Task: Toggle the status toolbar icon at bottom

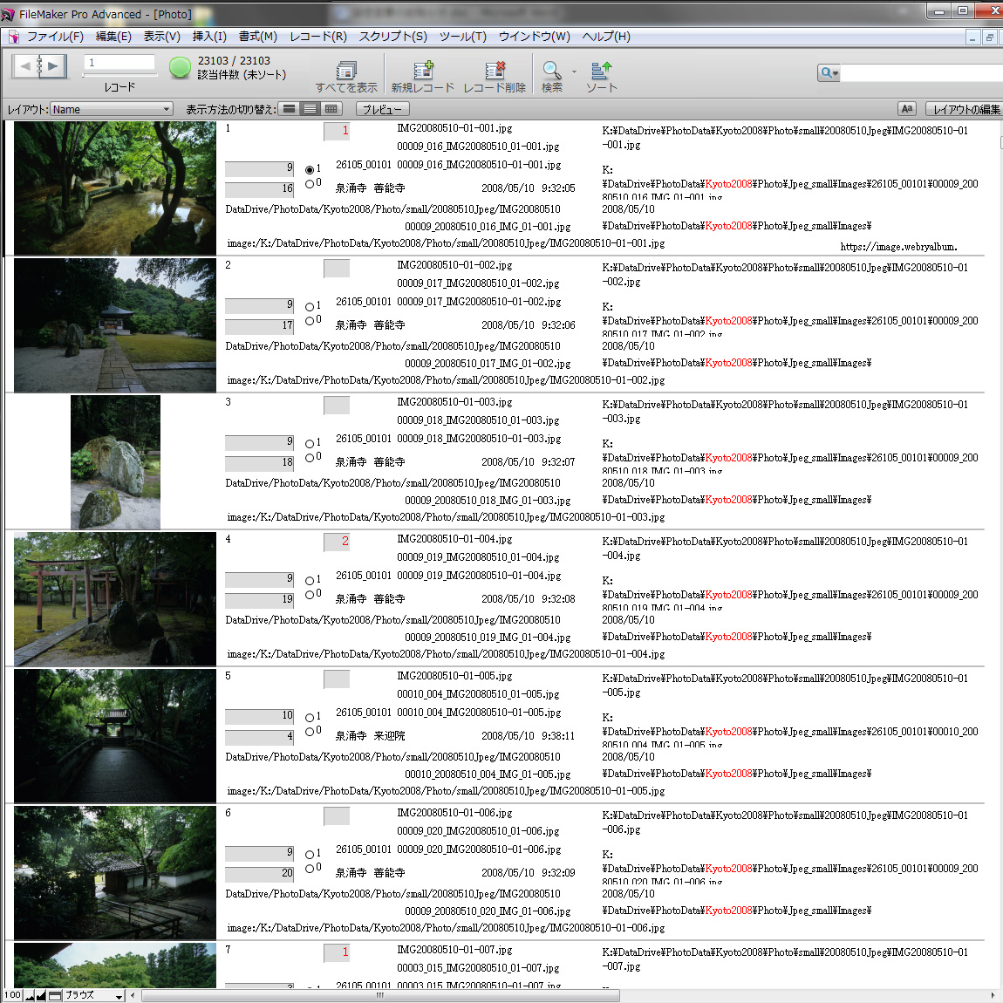Action: (x=55, y=995)
